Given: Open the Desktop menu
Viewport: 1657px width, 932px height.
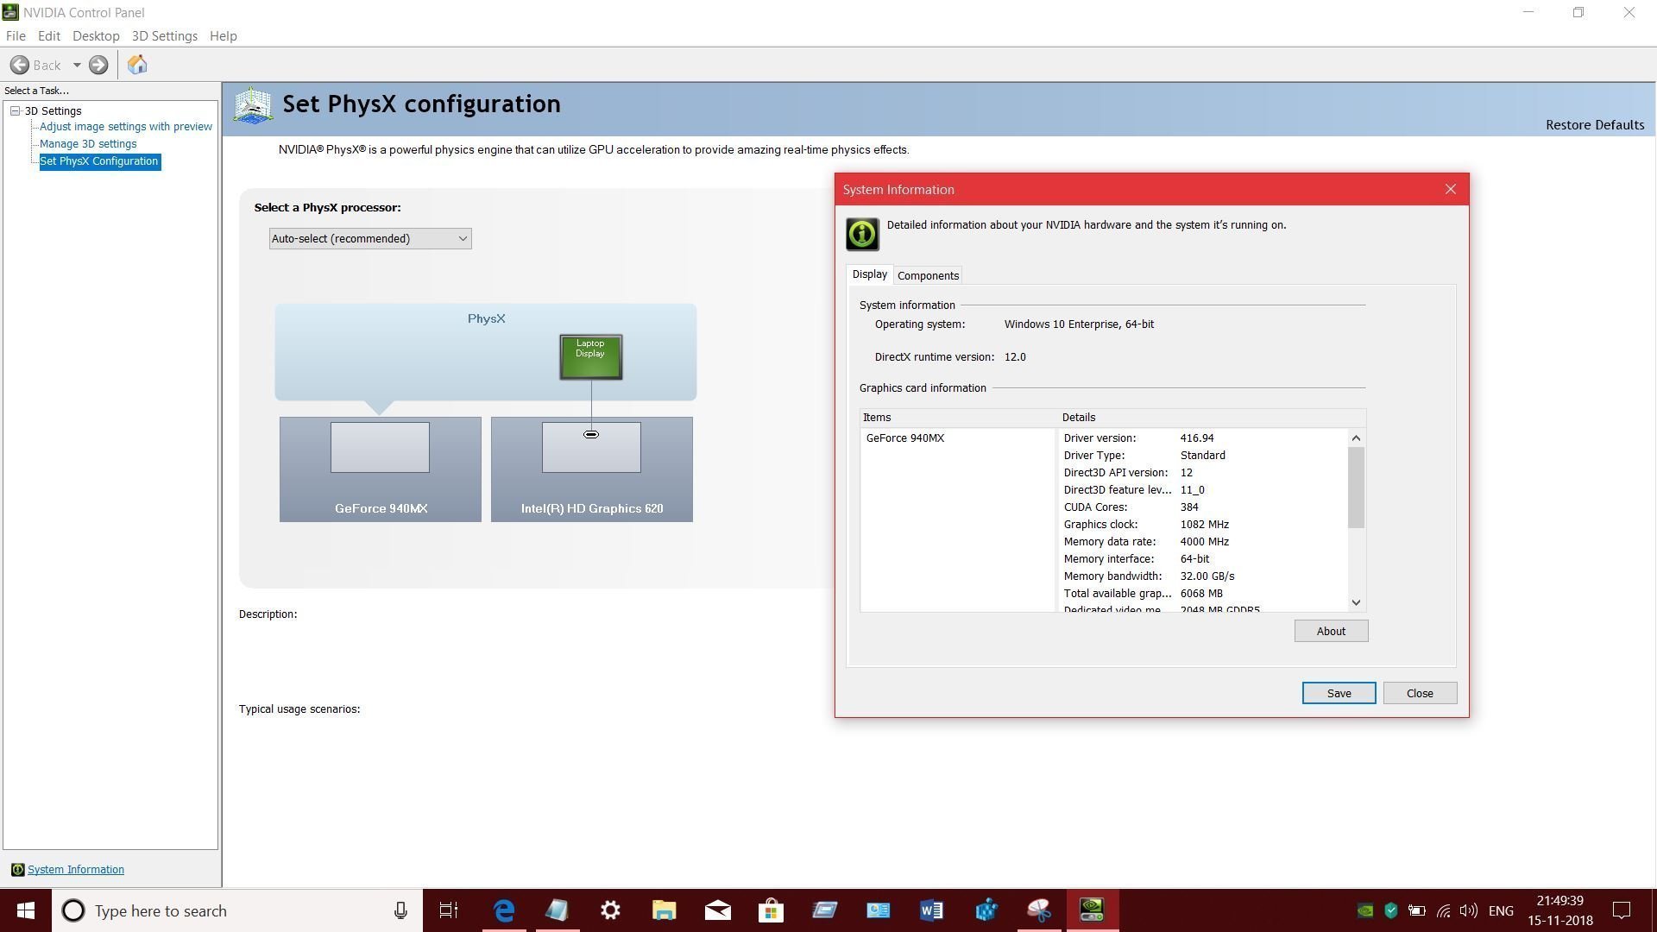Looking at the screenshot, I should (96, 36).
